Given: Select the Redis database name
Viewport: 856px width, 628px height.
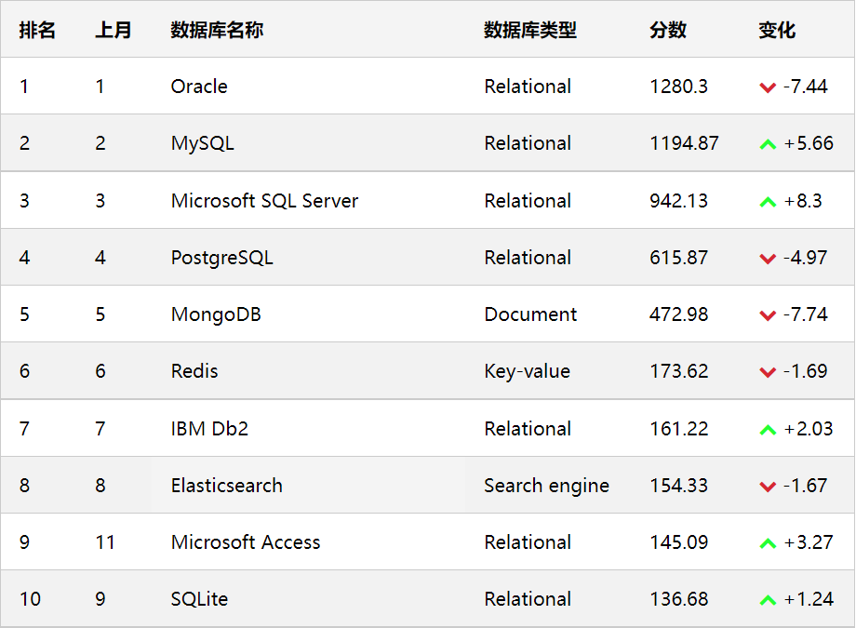Looking at the screenshot, I should click(194, 371).
